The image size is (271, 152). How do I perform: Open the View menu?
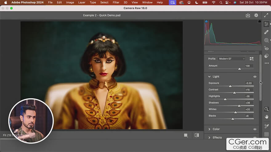[135, 2]
